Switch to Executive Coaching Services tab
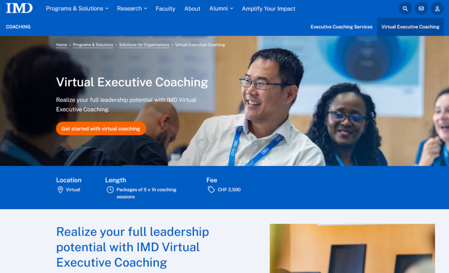 (342, 27)
